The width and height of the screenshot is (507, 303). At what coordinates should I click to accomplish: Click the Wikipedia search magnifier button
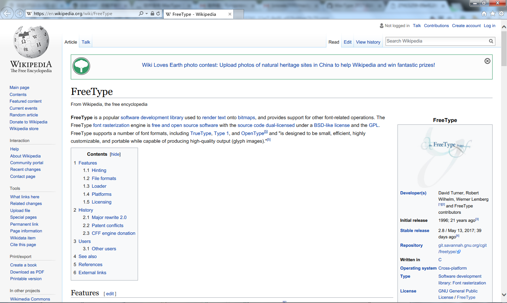(x=491, y=41)
